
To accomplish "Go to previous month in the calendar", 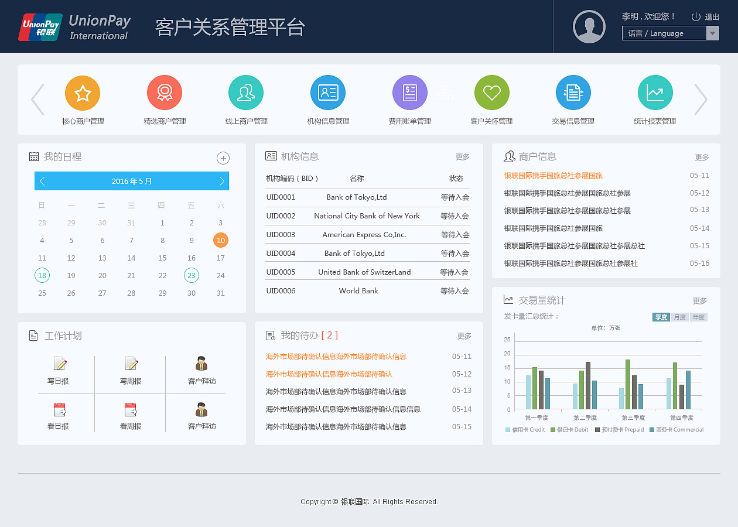I will coord(42,181).
